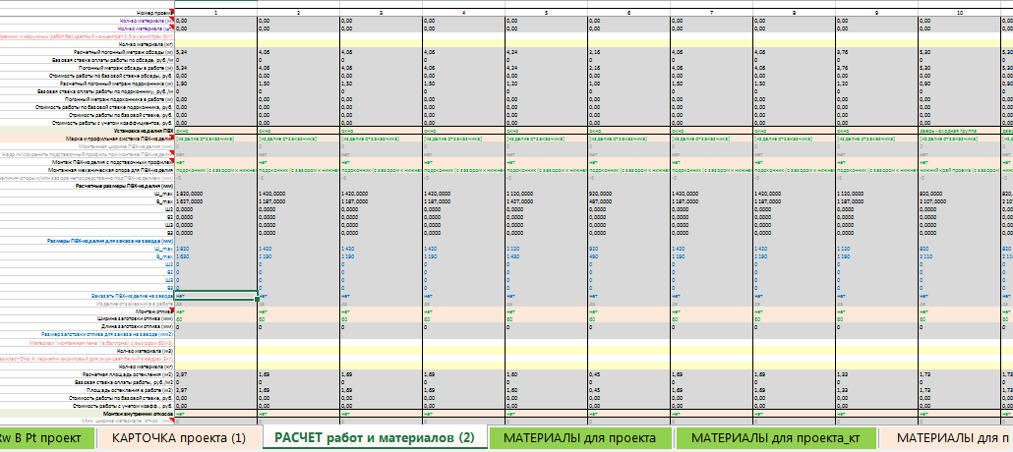The width and height of the screenshot is (1013, 452).
Task: Select 'Расчетный погонный метраж обсады' value 5,24 in column 1
Action: click(x=215, y=51)
